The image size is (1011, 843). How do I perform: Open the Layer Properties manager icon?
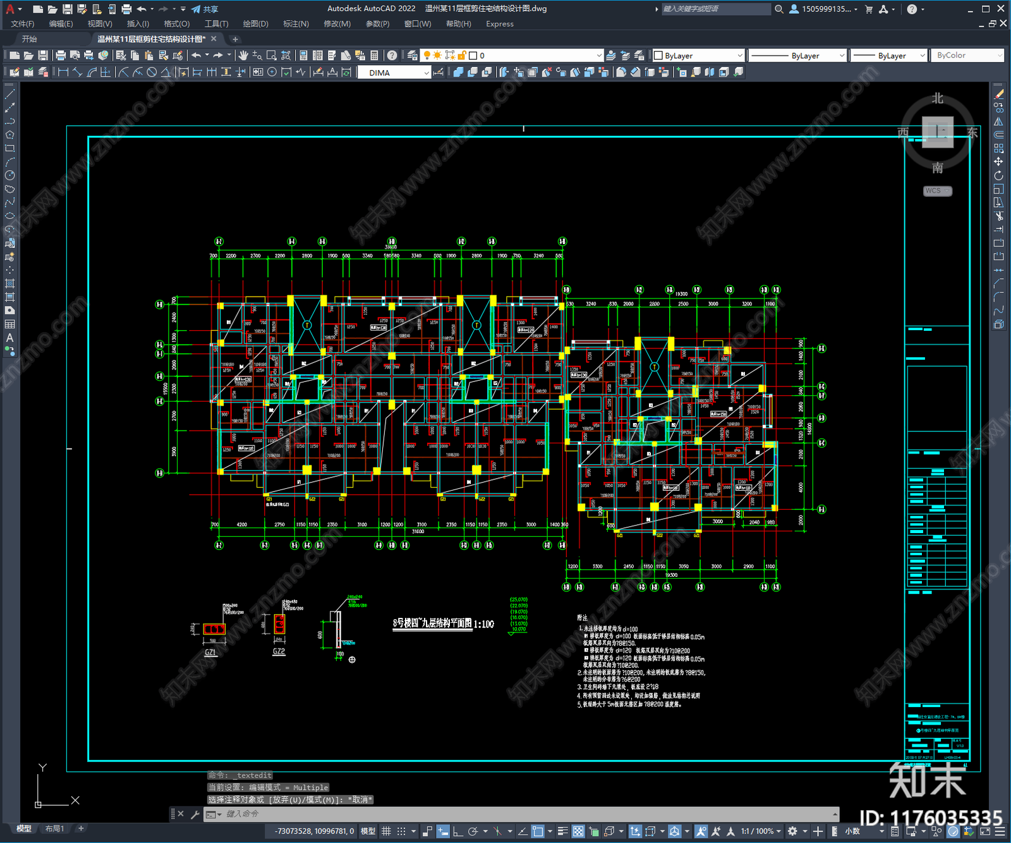pos(413,56)
